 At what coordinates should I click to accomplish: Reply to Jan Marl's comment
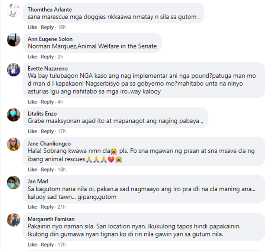47,207
